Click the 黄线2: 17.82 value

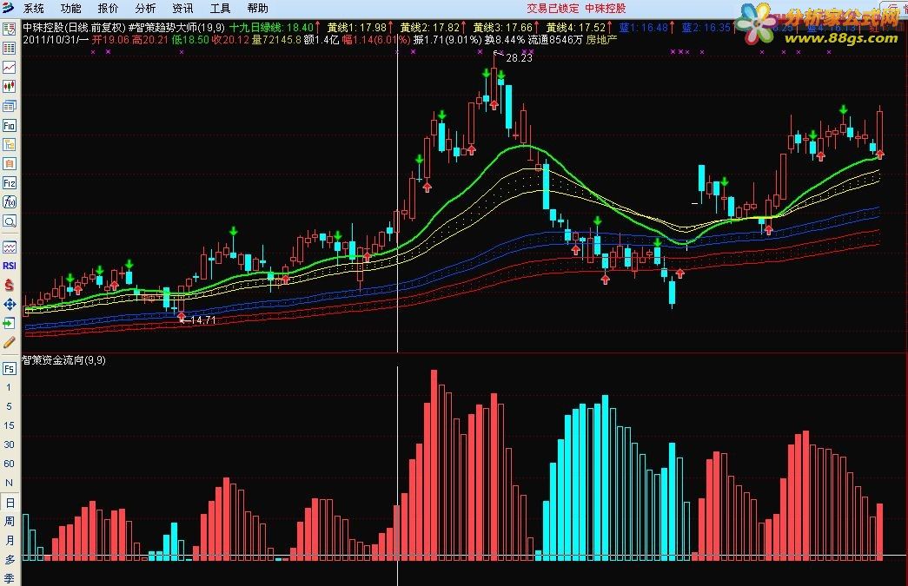430,27
